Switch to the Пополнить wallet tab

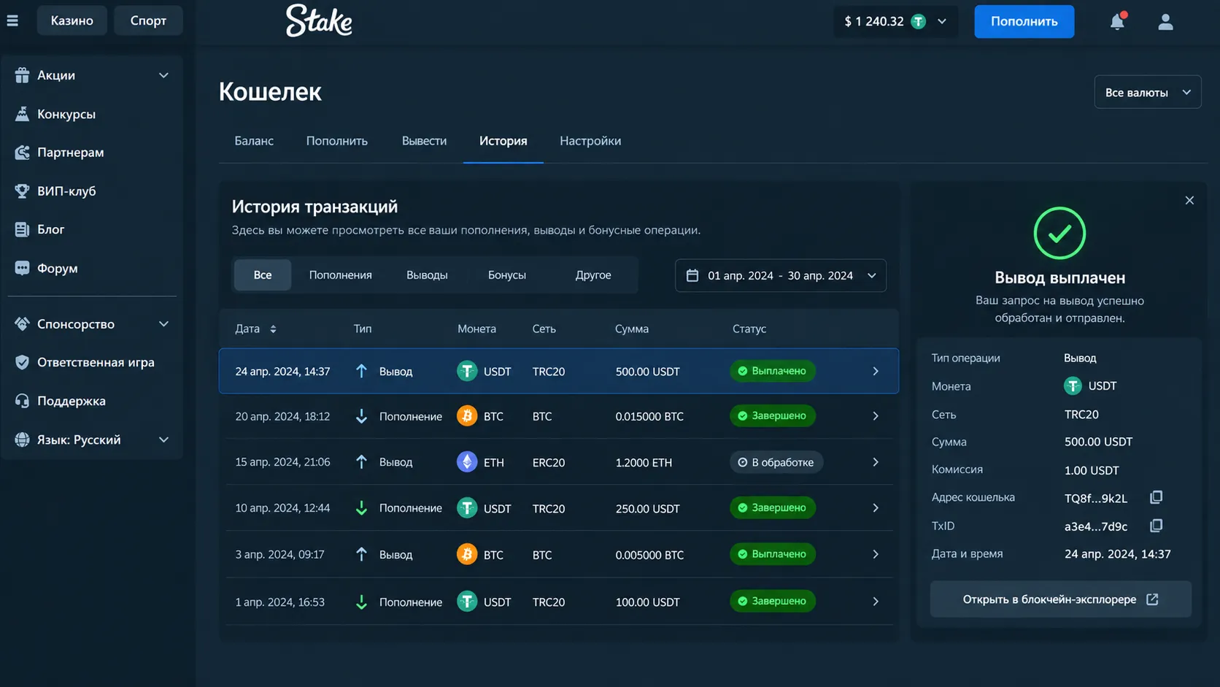pos(337,141)
